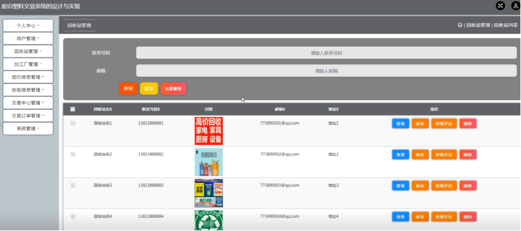This screenshot has height=231, width=521.
Task: Expand the 收购信息管理 sidebar menu
Action: [x=28, y=90]
